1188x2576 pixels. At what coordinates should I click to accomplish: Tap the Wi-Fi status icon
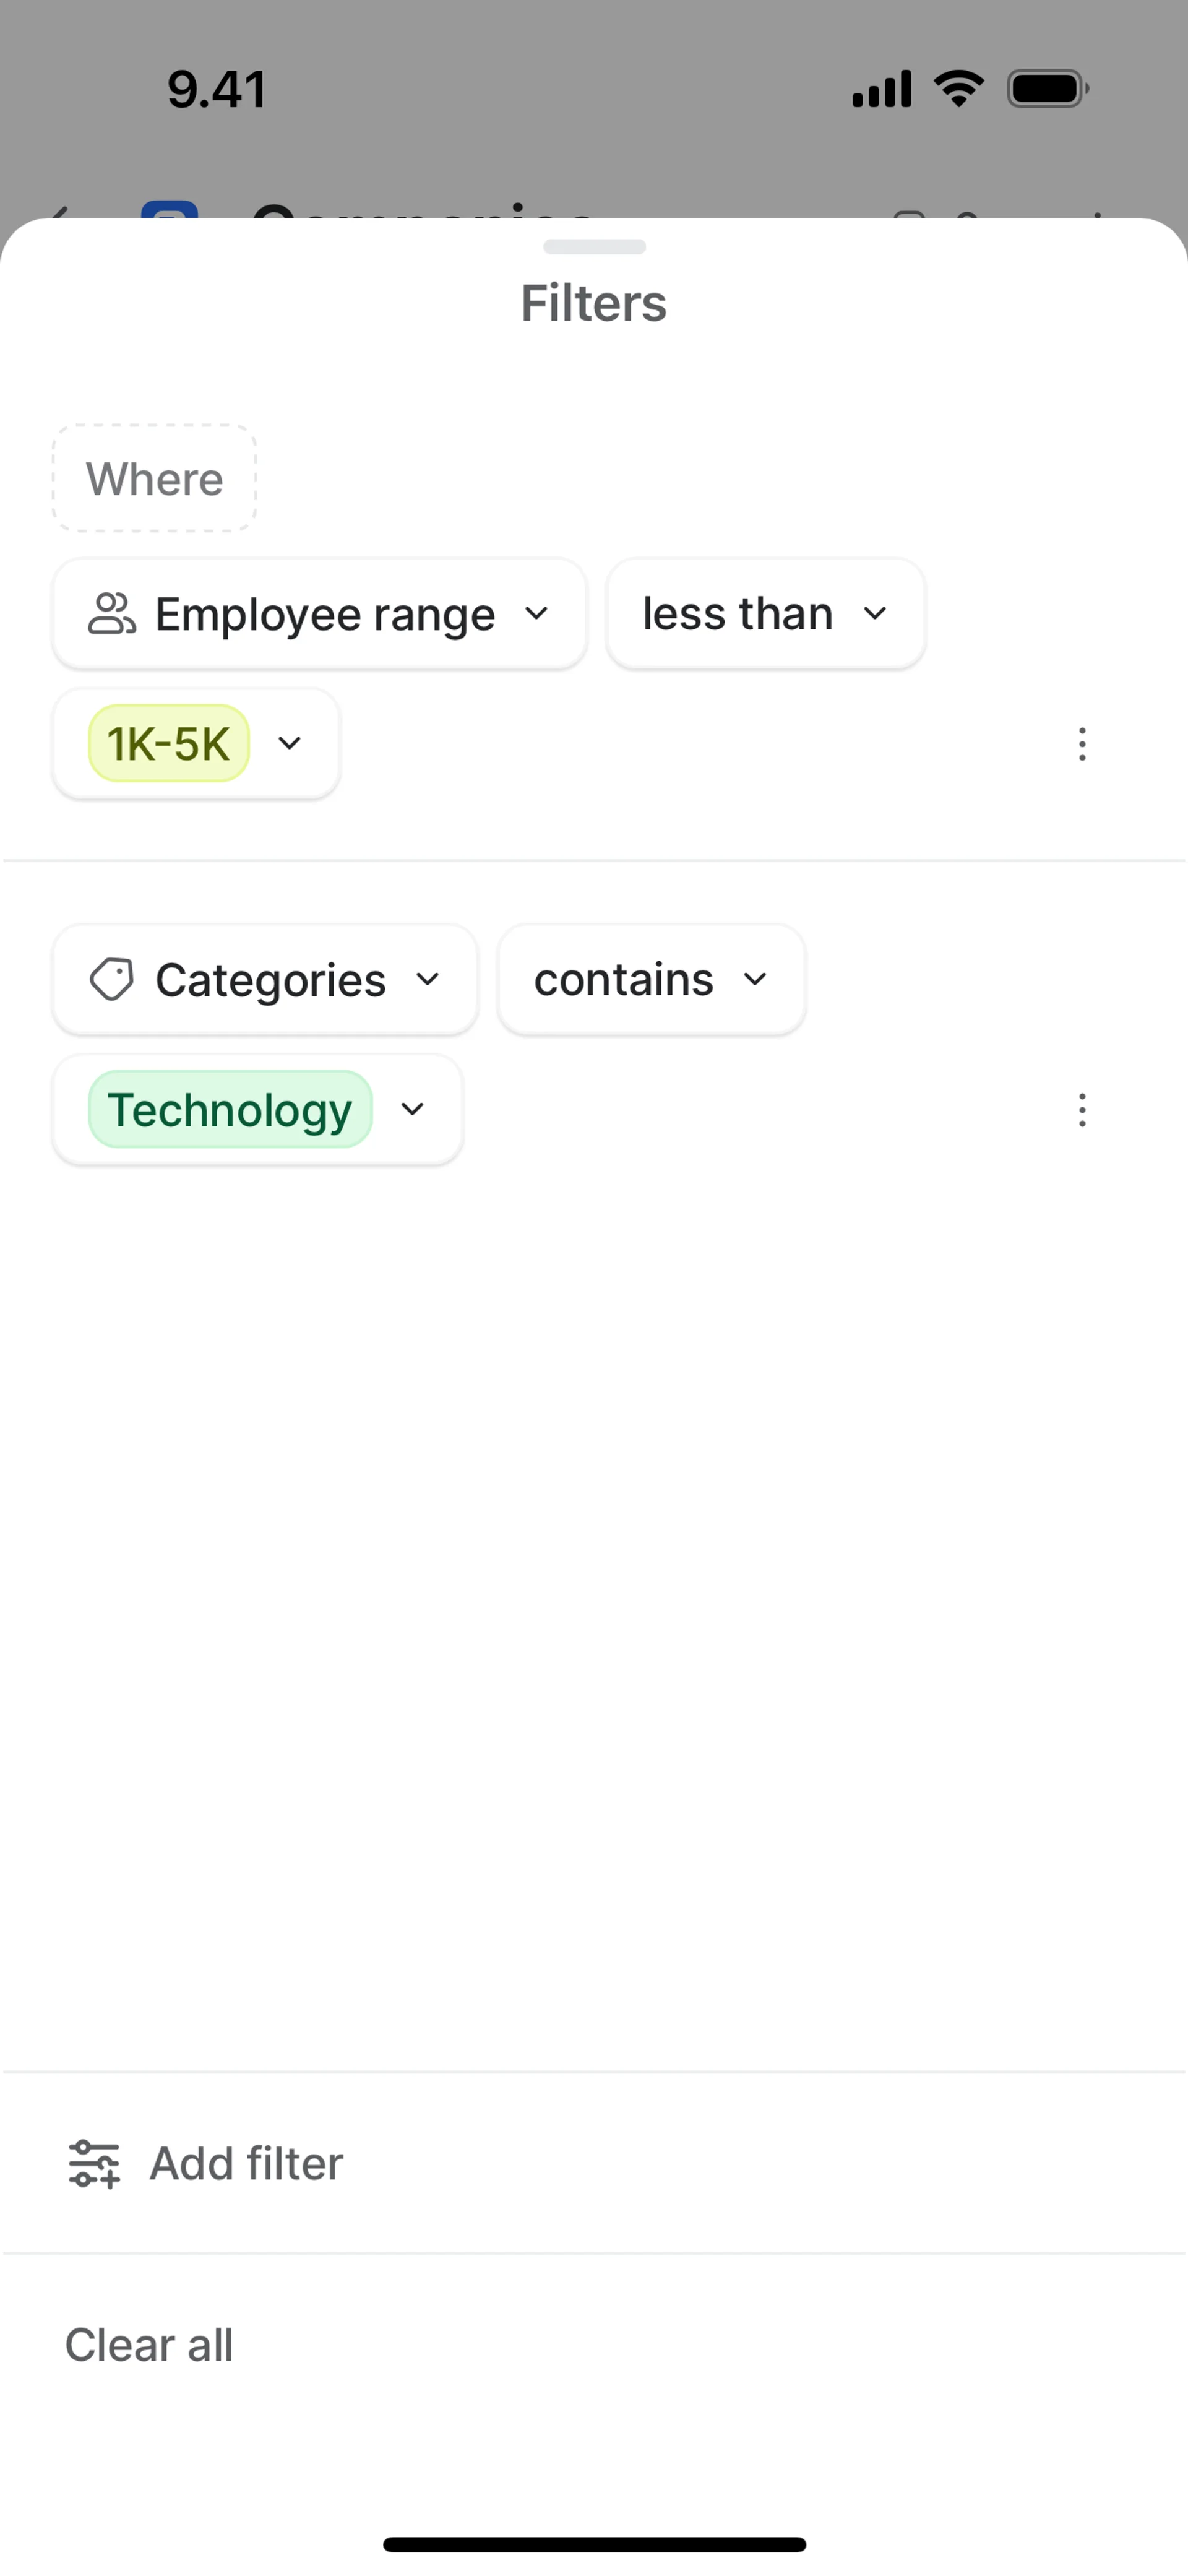pyautogui.click(x=958, y=88)
